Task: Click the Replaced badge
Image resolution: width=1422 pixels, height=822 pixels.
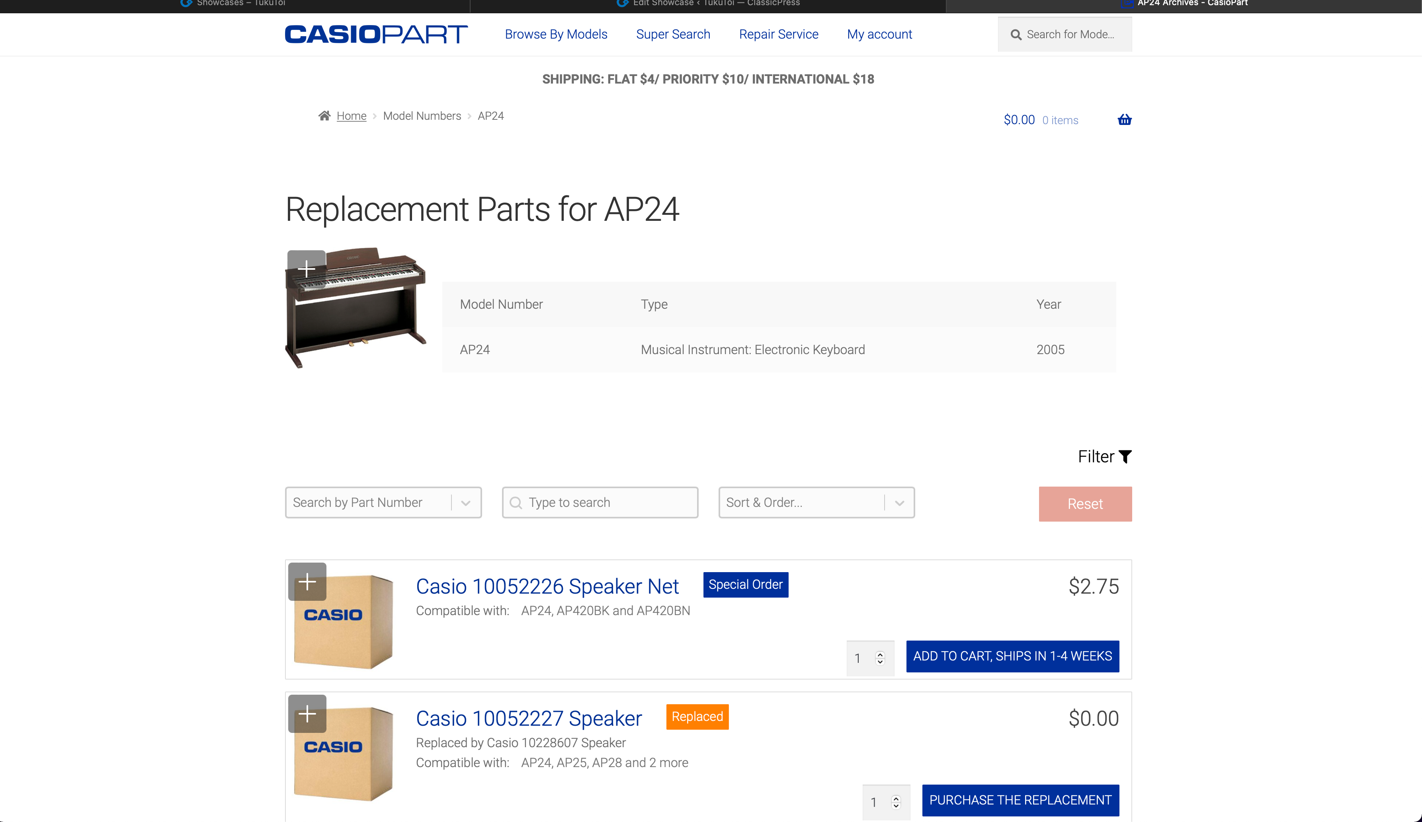Action: coord(697,717)
